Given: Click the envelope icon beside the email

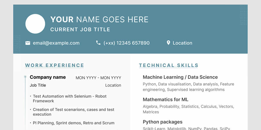Looking at the screenshot, I should (x=28, y=43).
